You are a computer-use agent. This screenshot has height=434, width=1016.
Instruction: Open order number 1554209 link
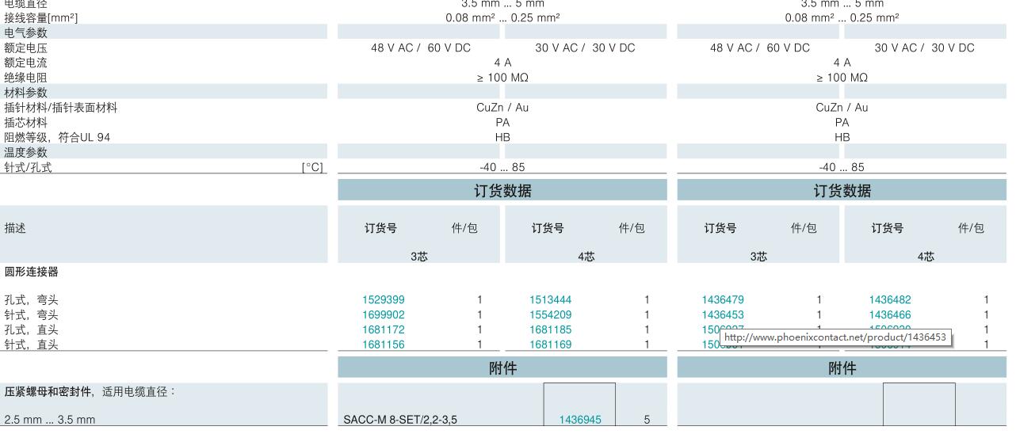pyautogui.click(x=550, y=315)
